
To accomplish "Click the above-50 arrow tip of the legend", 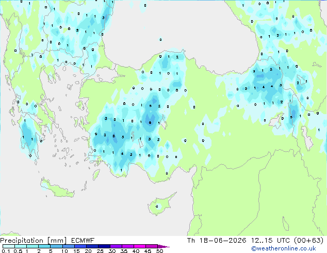I will [163, 246].
